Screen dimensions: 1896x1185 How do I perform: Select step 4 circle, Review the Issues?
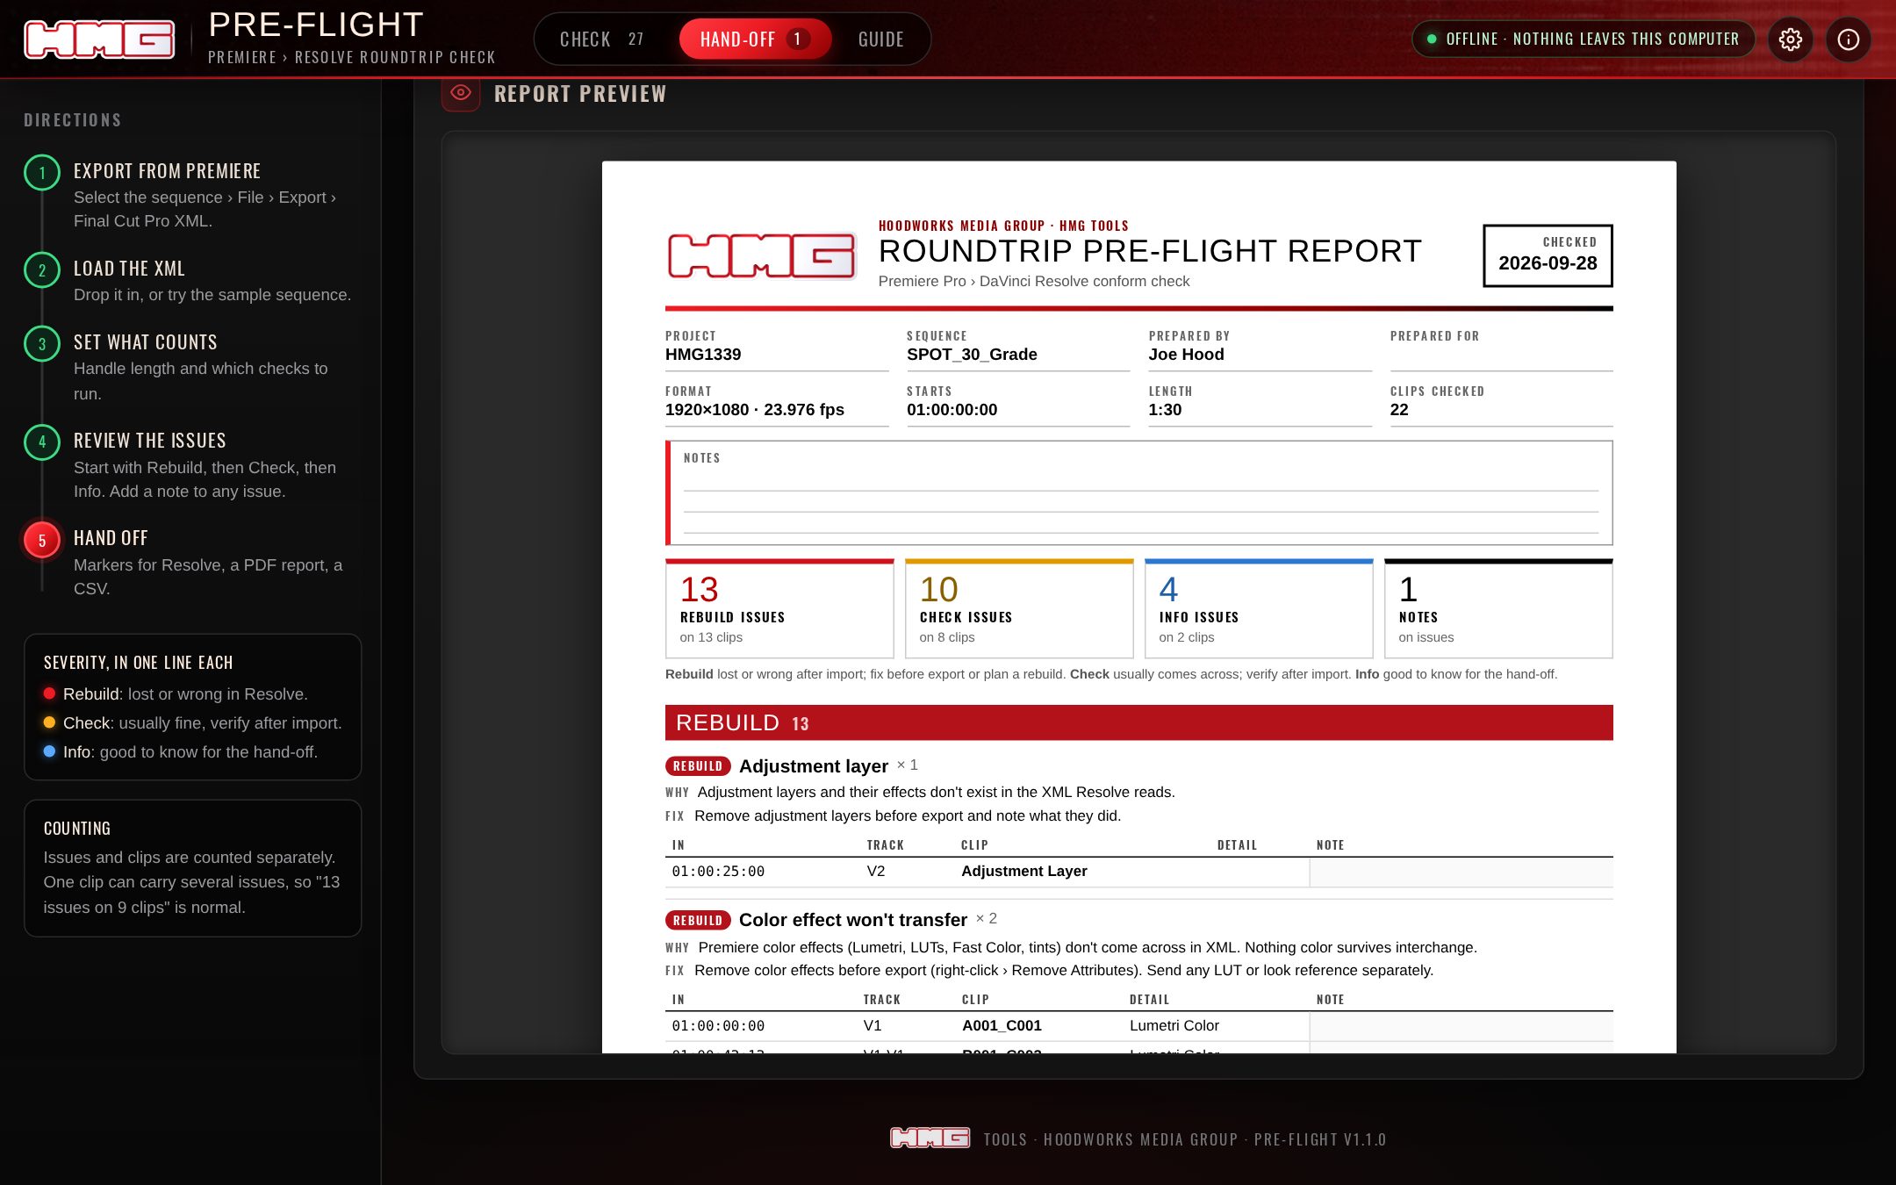coord(42,442)
